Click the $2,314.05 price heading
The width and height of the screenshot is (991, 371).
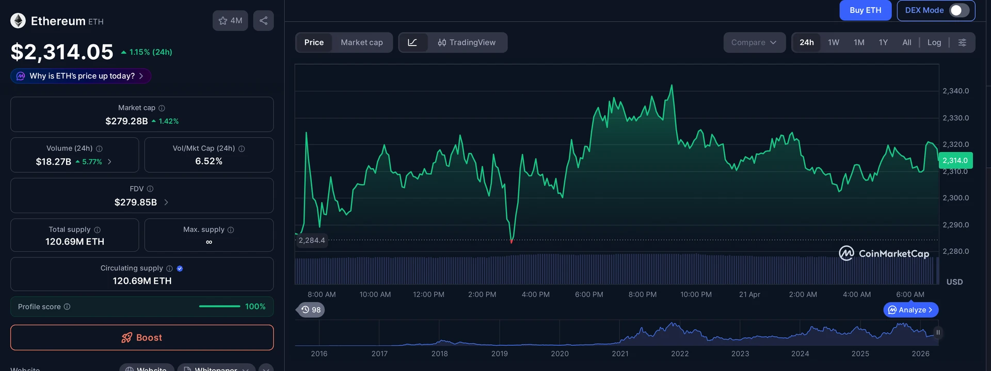click(62, 52)
